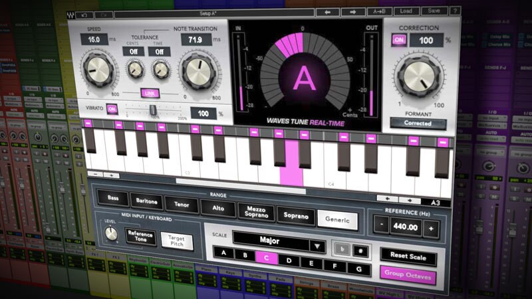Click the keyboard zoom in plus button
This screenshot has height=299, width=532.
point(111,175)
